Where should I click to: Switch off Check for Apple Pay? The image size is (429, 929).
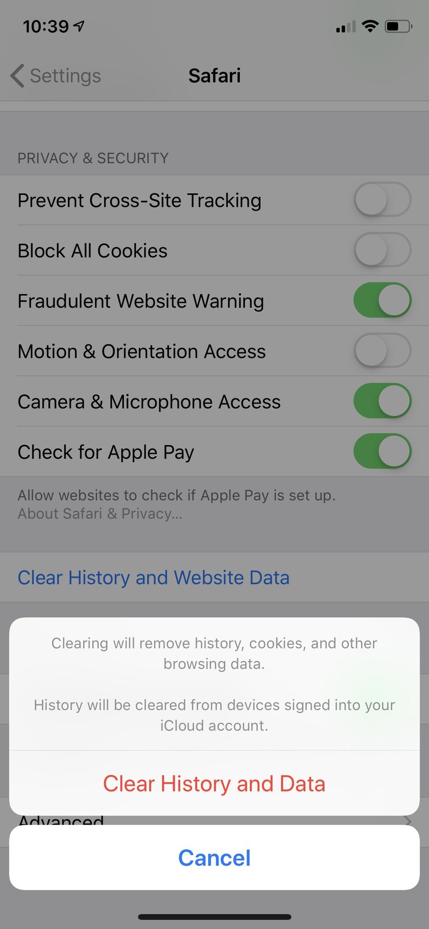(382, 451)
